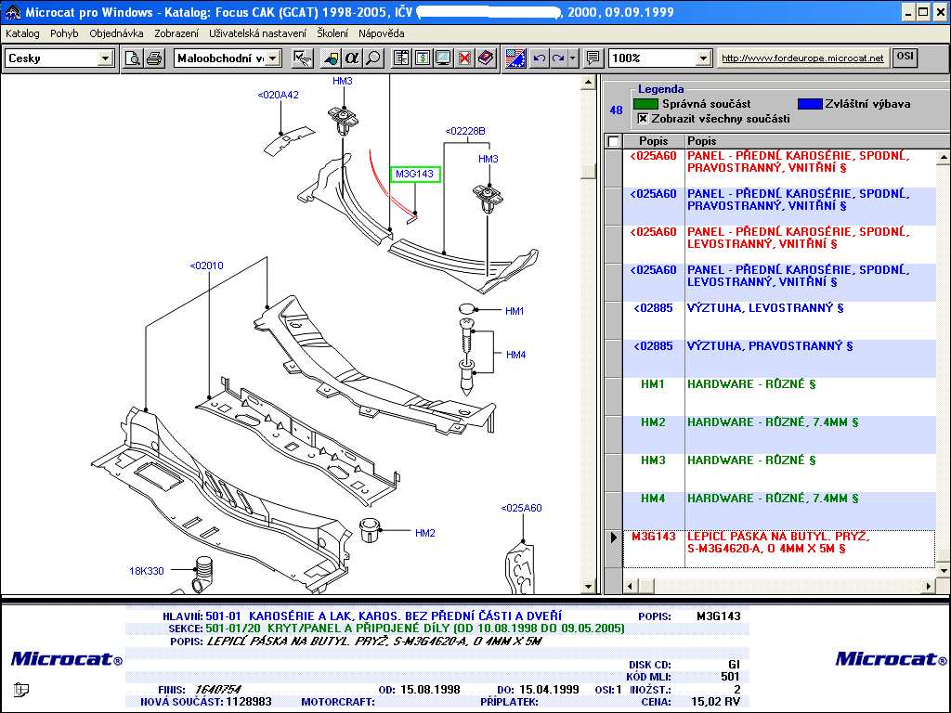Click the red X toolbar icon
951x713 pixels.
464,58
